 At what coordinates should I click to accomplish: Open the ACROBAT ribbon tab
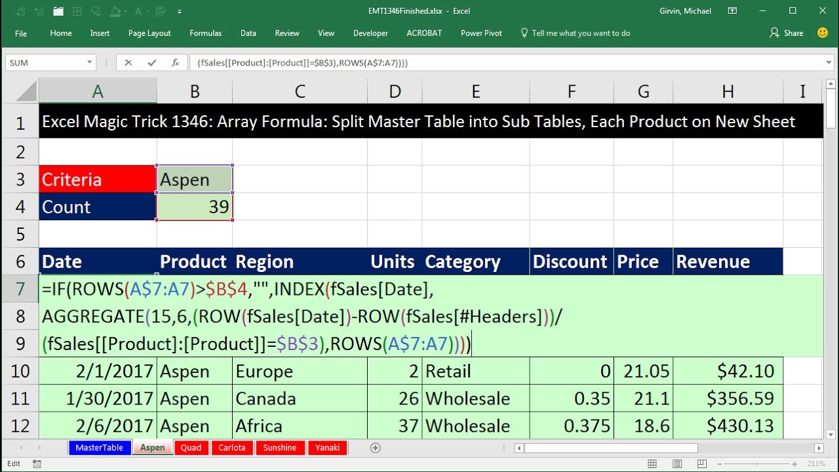click(x=424, y=33)
